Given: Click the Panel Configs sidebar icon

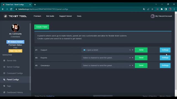Looking at the screenshot, I should 4,79.
